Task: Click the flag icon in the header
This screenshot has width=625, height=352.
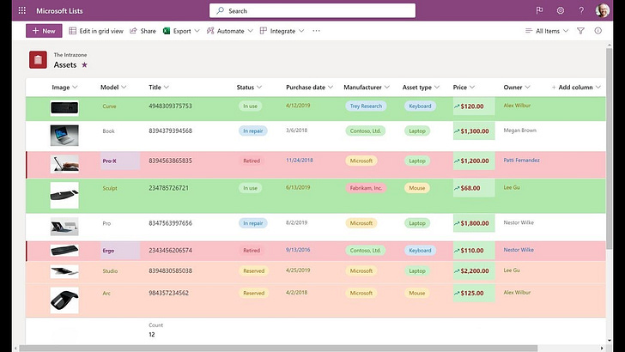Action: pyautogui.click(x=539, y=11)
